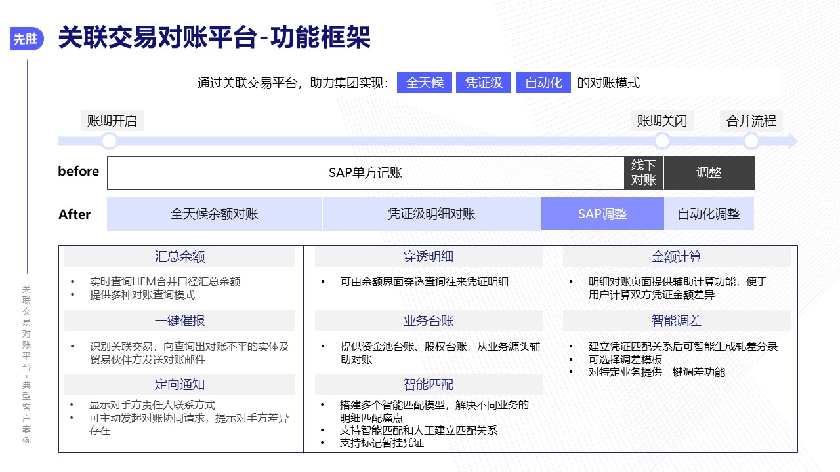Click the highlighted SAP调整 segment
Screen dimensions: 840x472
click(602, 214)
